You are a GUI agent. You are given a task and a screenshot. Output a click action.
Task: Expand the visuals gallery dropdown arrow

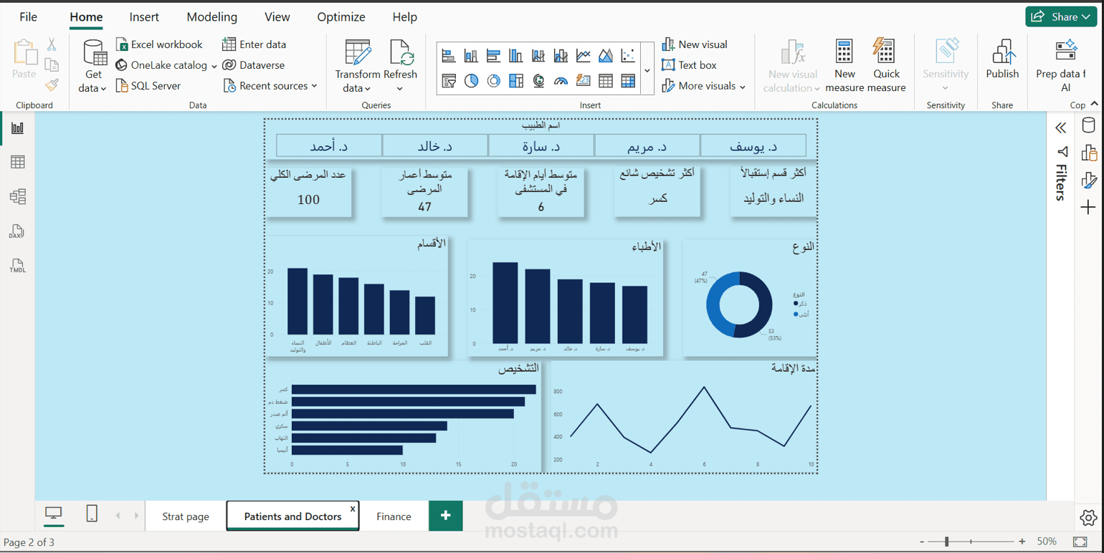click(x=647, y=69)
